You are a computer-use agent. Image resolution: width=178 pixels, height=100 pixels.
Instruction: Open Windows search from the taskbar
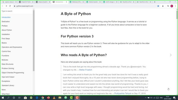click(8, 97)
